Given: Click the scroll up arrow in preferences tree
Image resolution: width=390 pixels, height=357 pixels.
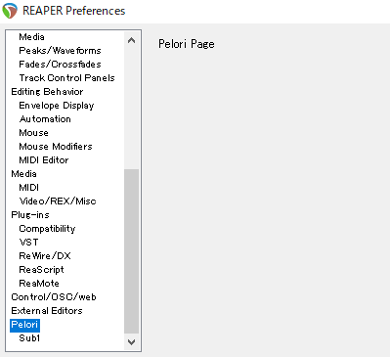Looking at the screenshot, I should coord(132,40).
